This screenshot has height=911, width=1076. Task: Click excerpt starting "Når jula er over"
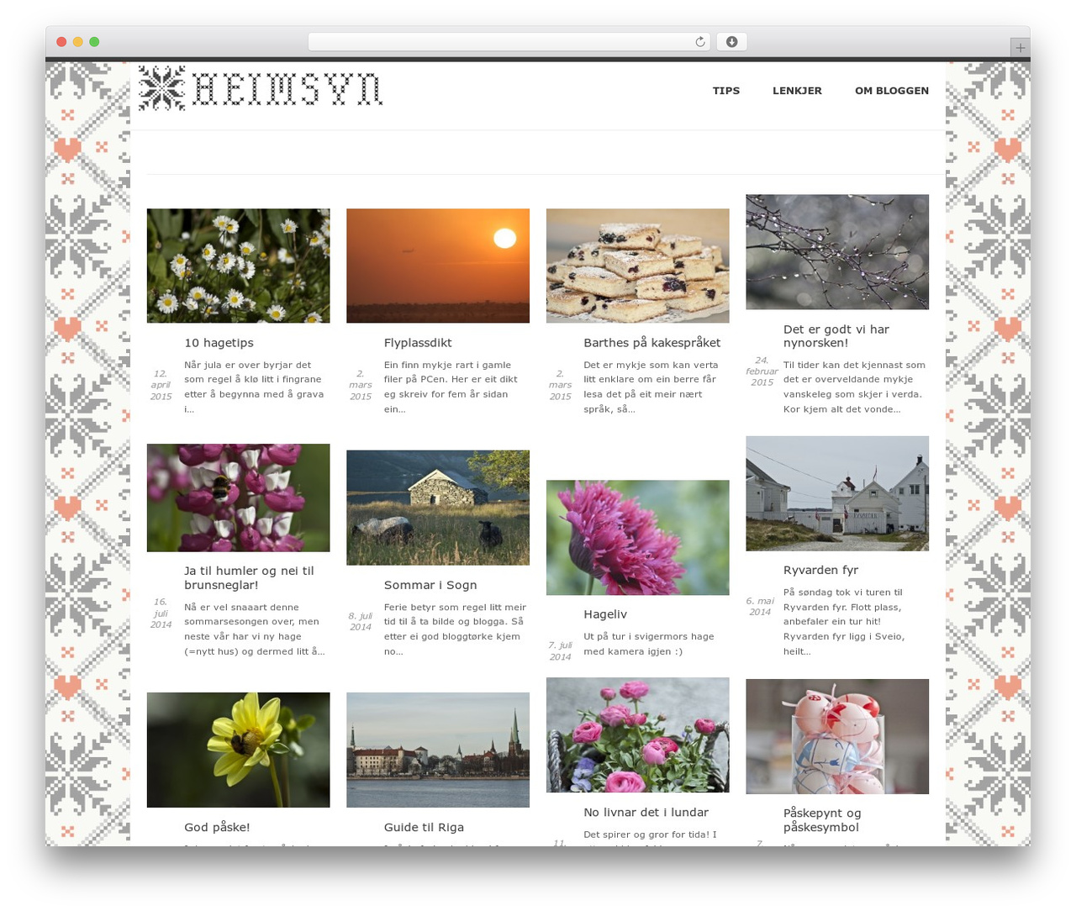(254, 387)
